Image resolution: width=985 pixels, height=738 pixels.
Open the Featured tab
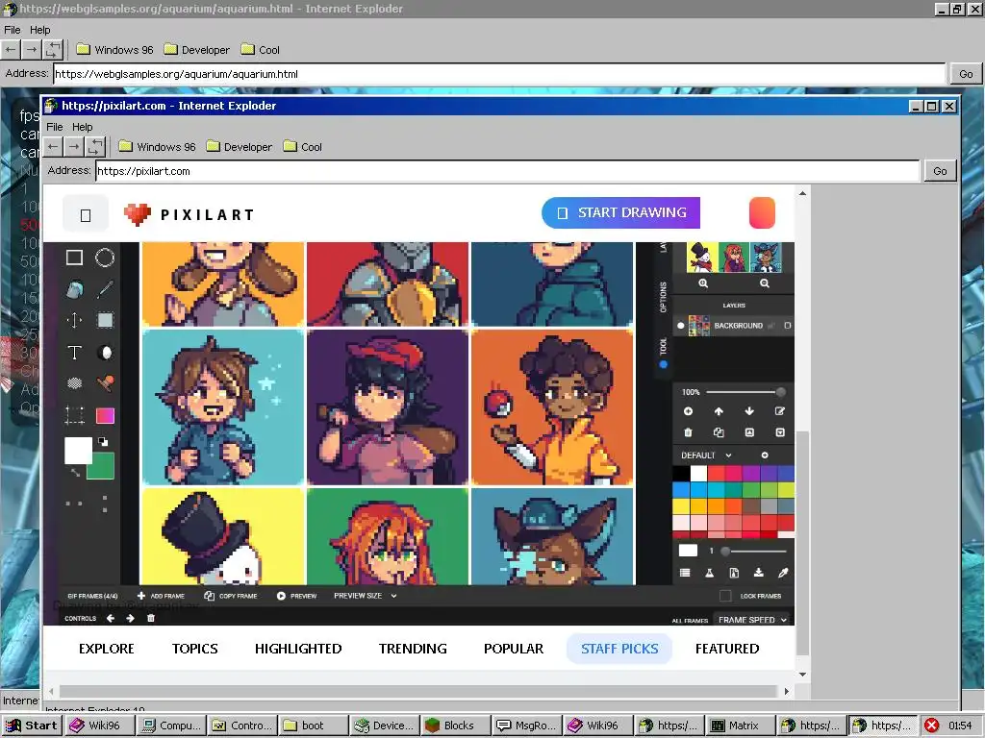[x=727, y=649]
